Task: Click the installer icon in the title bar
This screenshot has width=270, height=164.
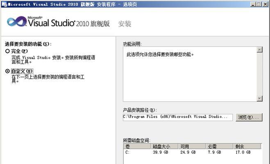Action: [5, 5]
